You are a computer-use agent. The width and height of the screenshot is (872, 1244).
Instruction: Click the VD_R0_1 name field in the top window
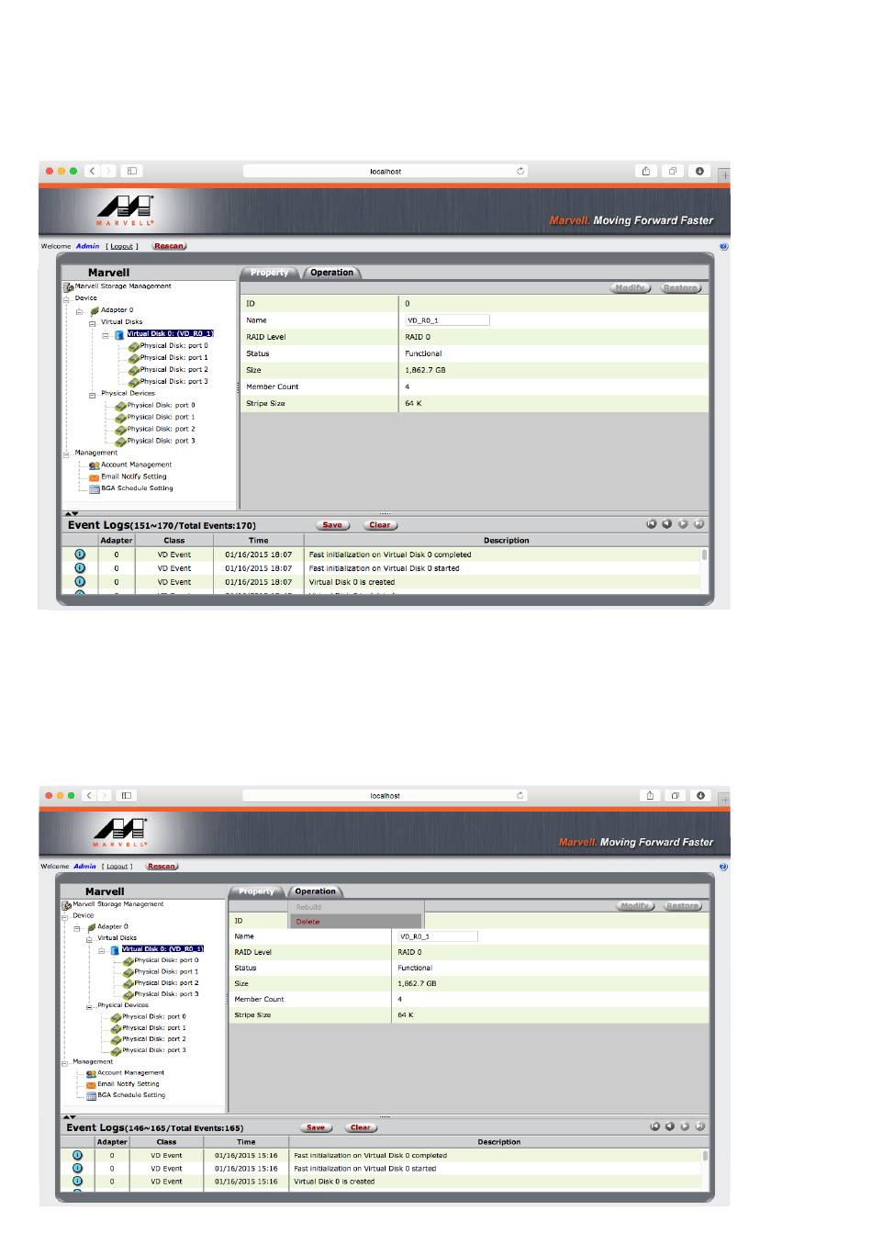(447, 320)
